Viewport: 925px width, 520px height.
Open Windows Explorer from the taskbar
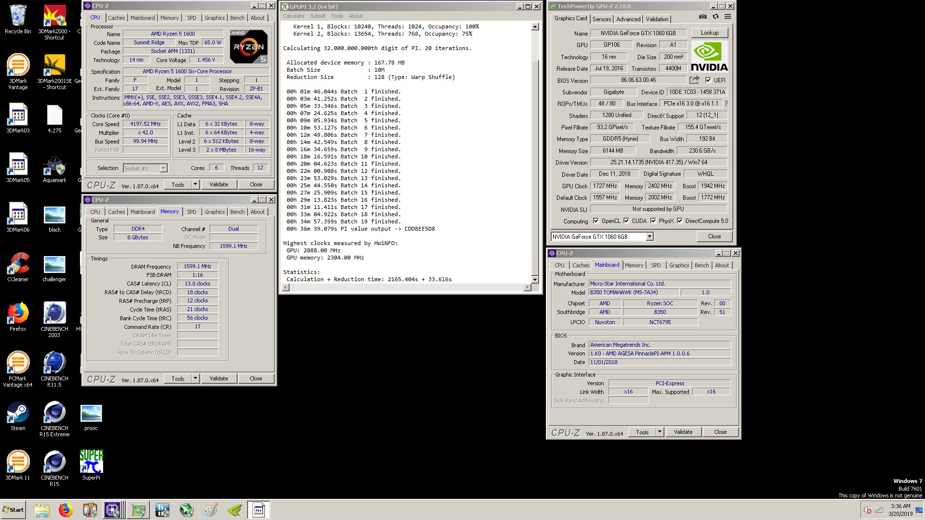tap(42, 510)
